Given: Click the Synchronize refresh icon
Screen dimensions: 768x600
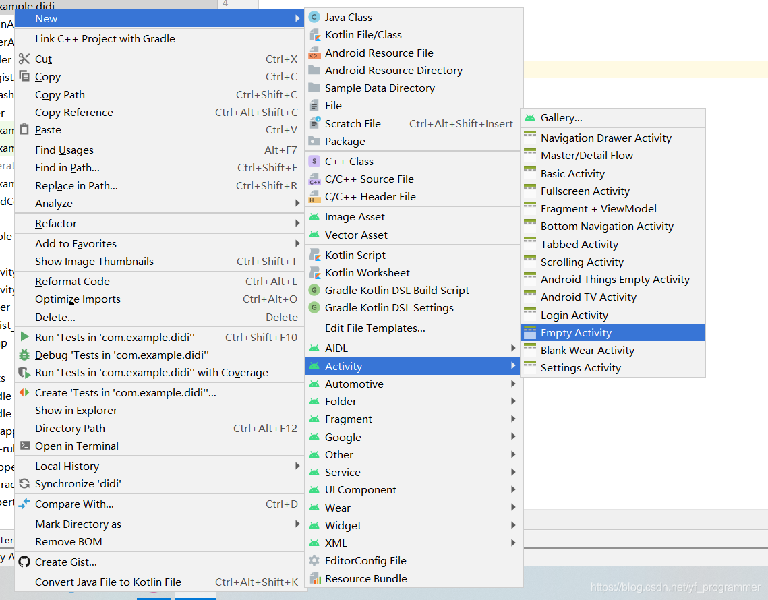Looking at the screenshot, I should click(24, 484).
